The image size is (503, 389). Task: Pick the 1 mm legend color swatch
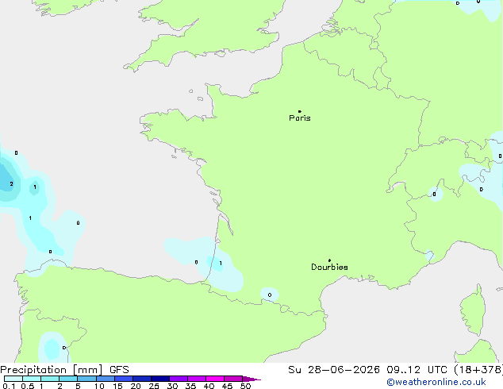click(50, 379)
